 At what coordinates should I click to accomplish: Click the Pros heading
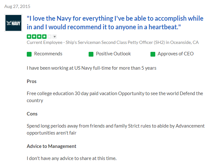coord(32,81)
